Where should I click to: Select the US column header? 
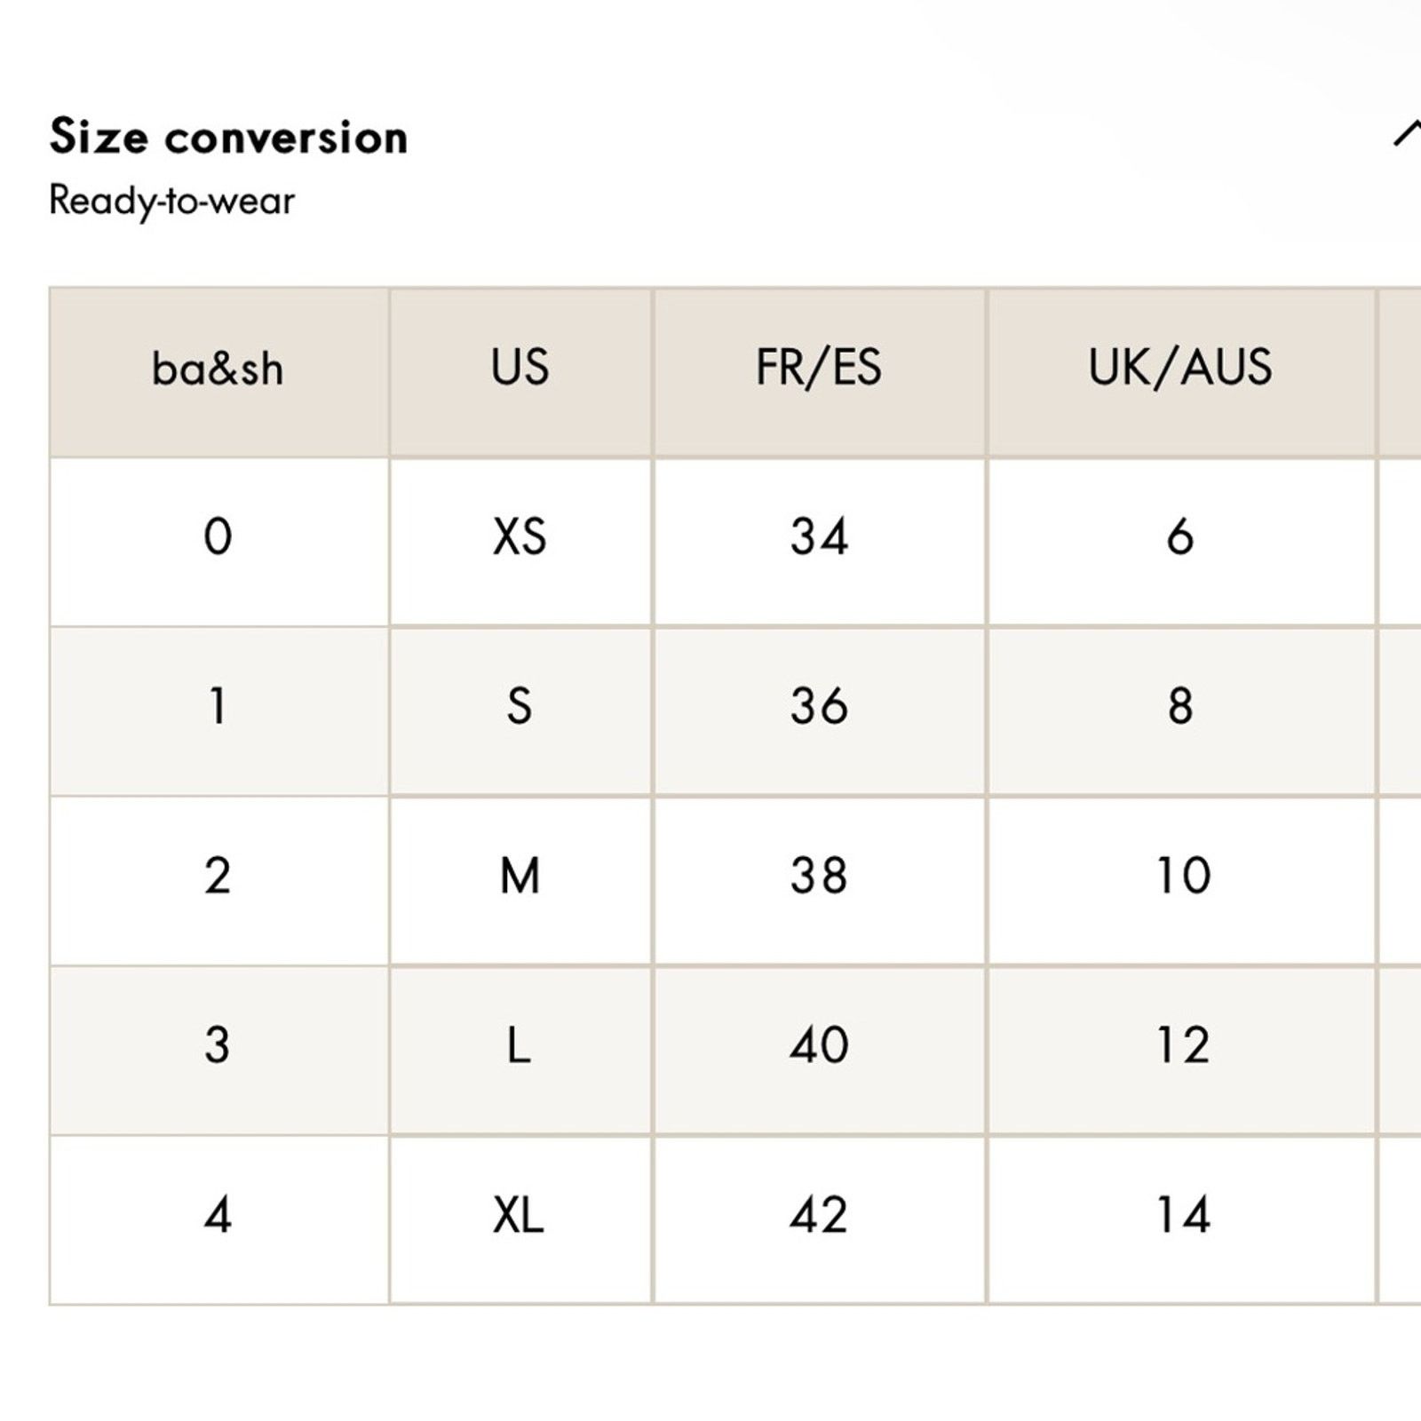520,372
